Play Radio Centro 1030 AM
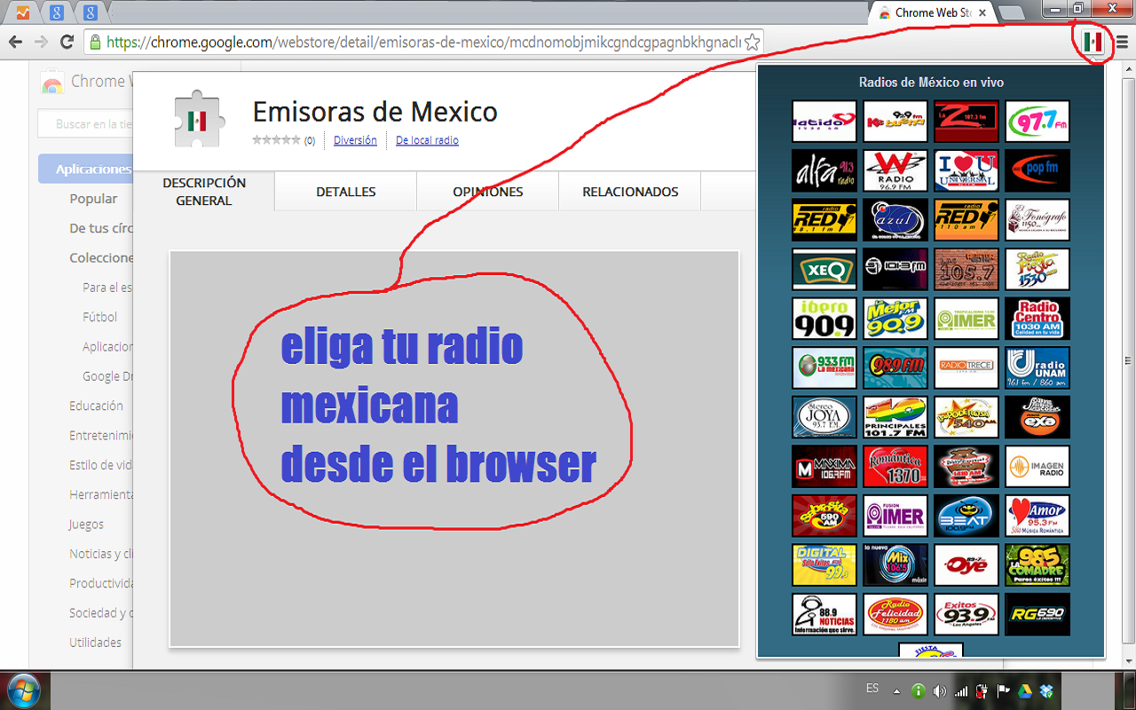1136x710 pixels. [x=1037, y=319]
